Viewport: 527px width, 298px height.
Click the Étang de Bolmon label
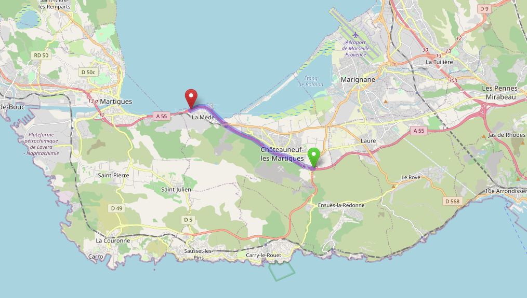click(x=311, y=81)
